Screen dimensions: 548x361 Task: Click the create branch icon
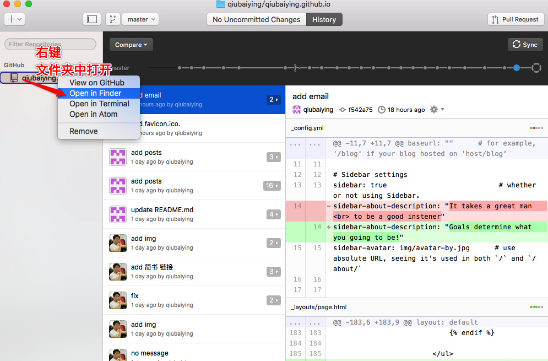tap(113, 19)
